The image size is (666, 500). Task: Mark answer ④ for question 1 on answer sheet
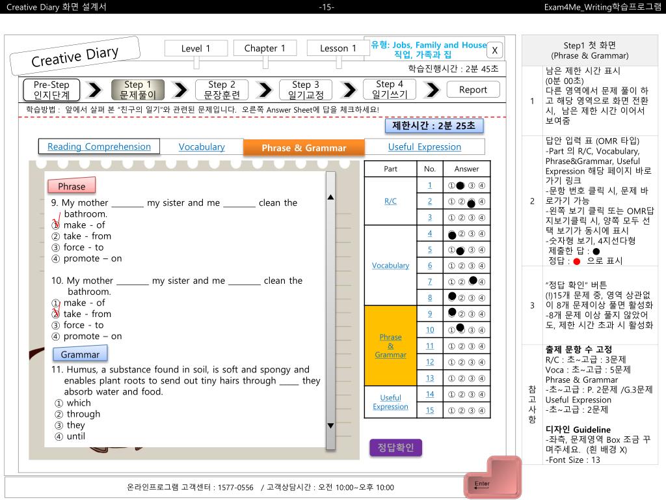coord(482,186)
